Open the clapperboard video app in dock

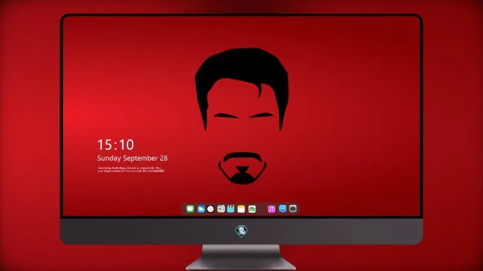tap(231, 209)
